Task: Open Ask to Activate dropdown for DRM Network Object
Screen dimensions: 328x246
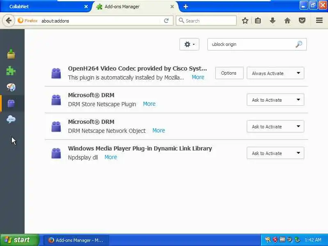Action: tap(275, 126)
